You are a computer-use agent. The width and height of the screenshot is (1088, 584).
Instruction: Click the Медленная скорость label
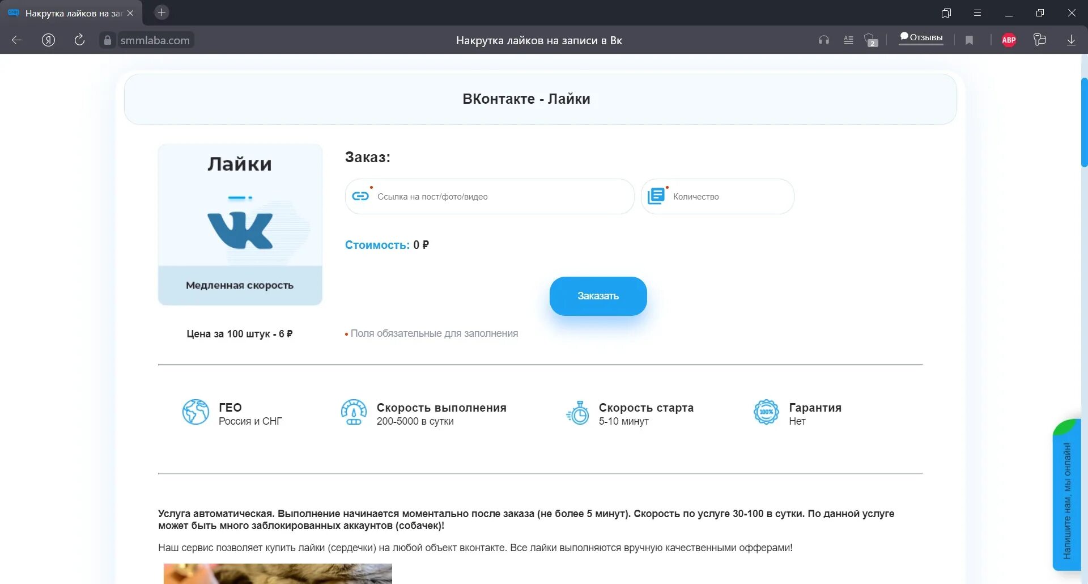point(240,285)
